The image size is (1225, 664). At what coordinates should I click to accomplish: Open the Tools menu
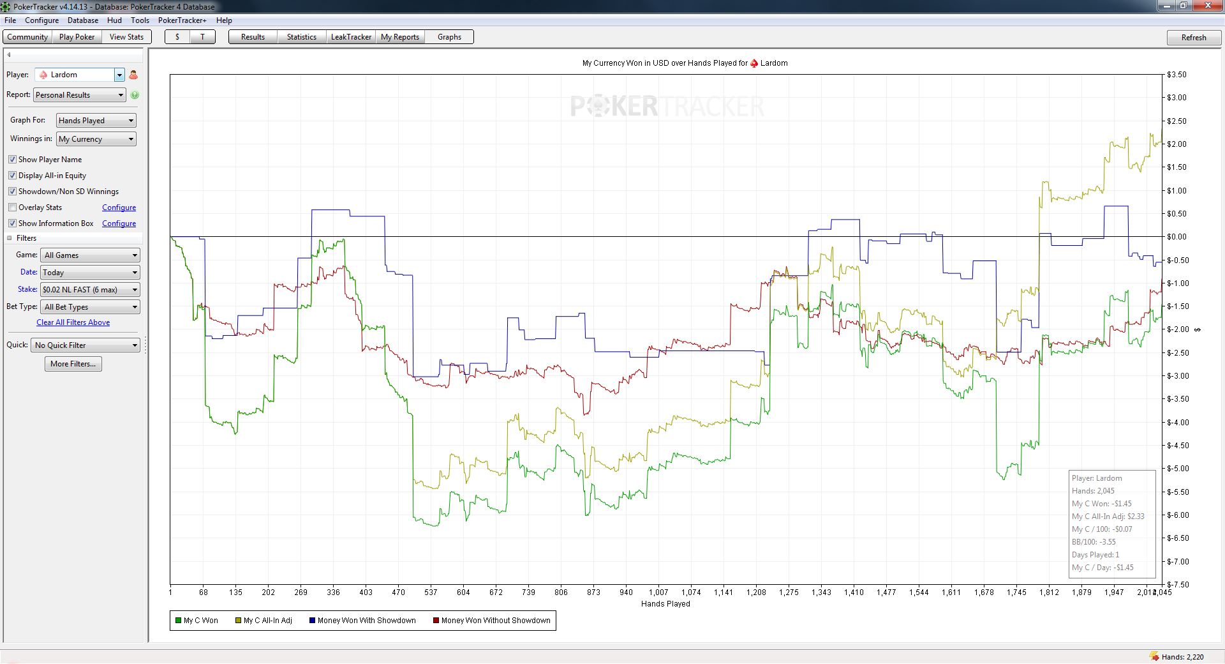[x=140, y=20]
